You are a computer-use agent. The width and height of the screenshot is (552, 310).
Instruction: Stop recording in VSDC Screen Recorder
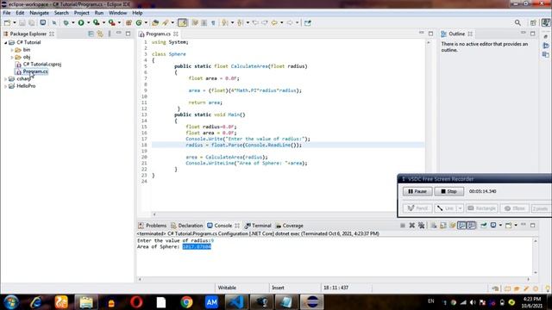(x=448, y=191)
